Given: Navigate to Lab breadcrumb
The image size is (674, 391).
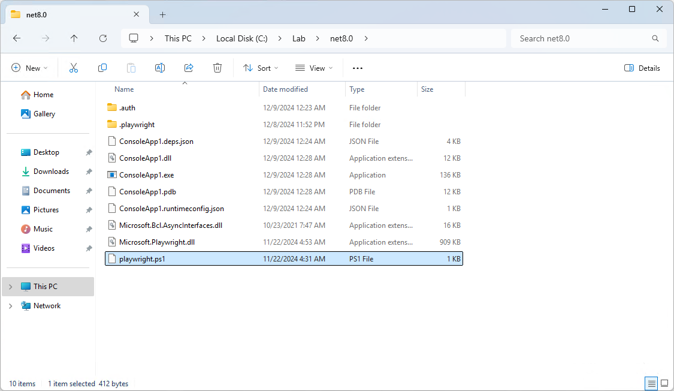Looking at the screenshot, I should [x=299, y=38].
